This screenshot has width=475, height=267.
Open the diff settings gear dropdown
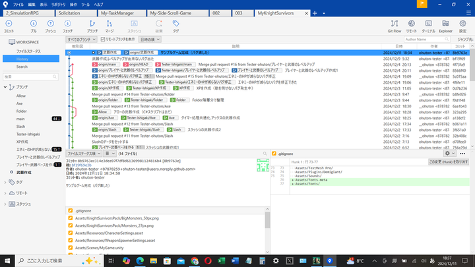[449, 154]
